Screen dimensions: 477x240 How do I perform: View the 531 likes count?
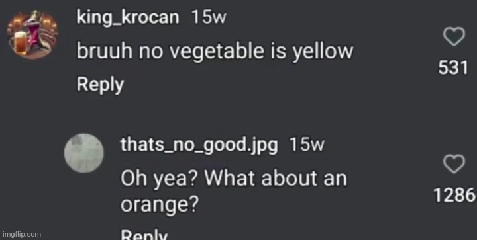click(452, 67)
